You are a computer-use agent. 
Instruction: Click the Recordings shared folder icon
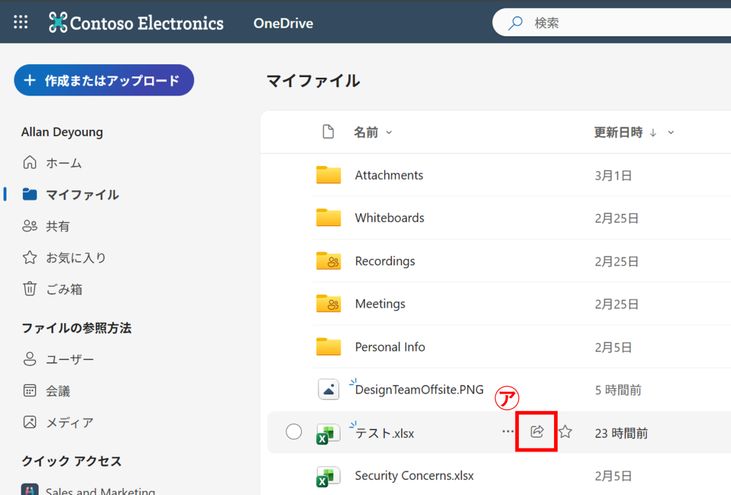pos(328,261)
